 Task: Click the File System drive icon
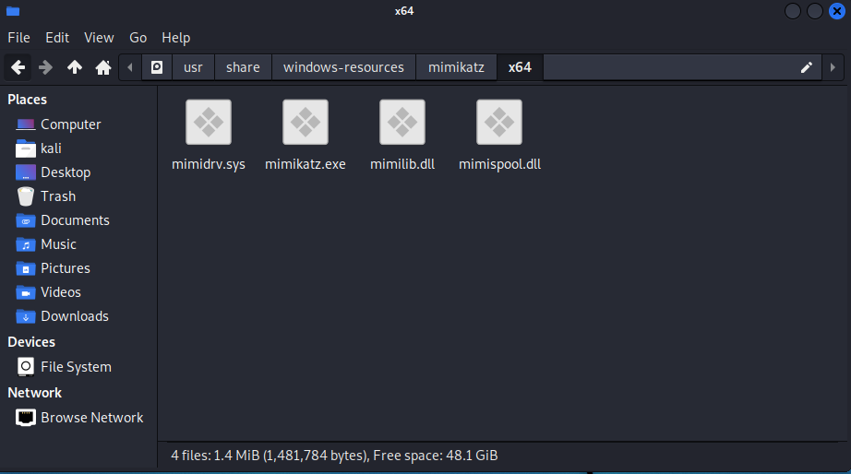coord(26,367)
